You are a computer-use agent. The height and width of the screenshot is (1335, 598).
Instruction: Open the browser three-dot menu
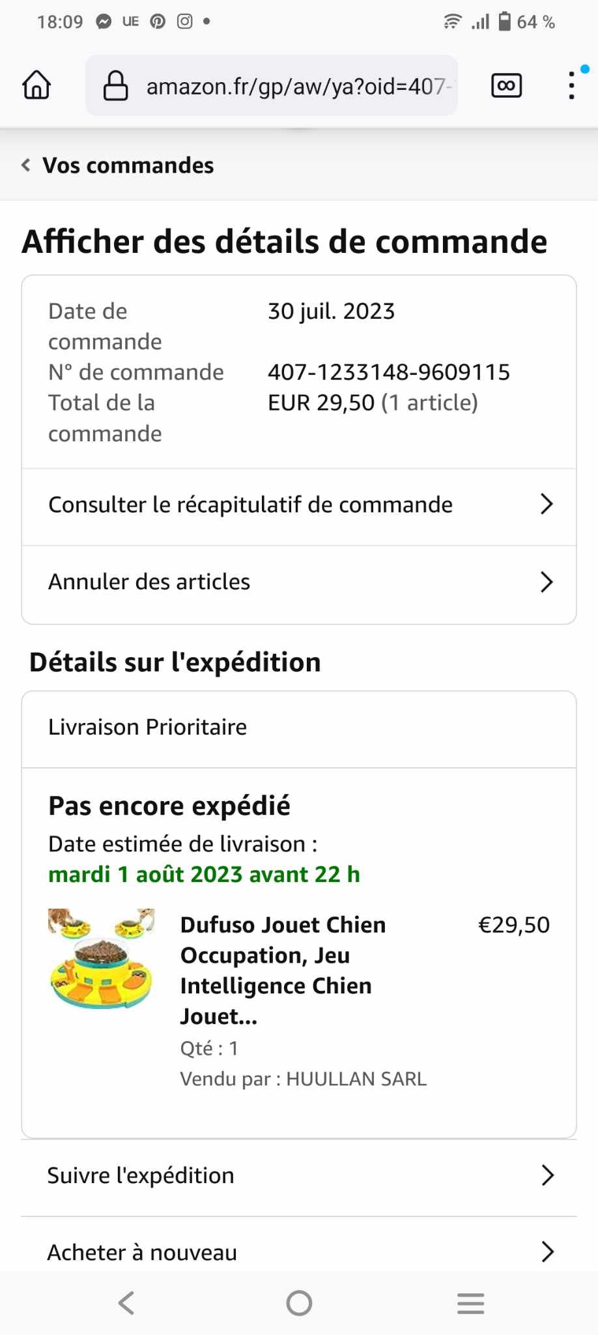(x=571, y=85)
